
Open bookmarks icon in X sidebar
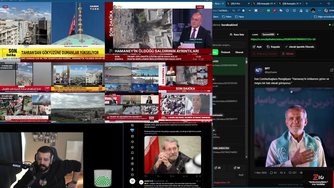(132, 153)
